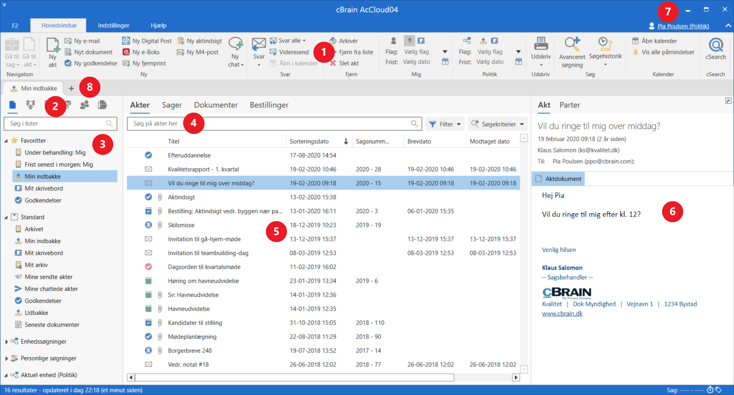Viewport: 734px width, 395px height.
Task: Switch to the Indstillinger ribbon tab
Action: pyautogui.click(x=114, y=25)
